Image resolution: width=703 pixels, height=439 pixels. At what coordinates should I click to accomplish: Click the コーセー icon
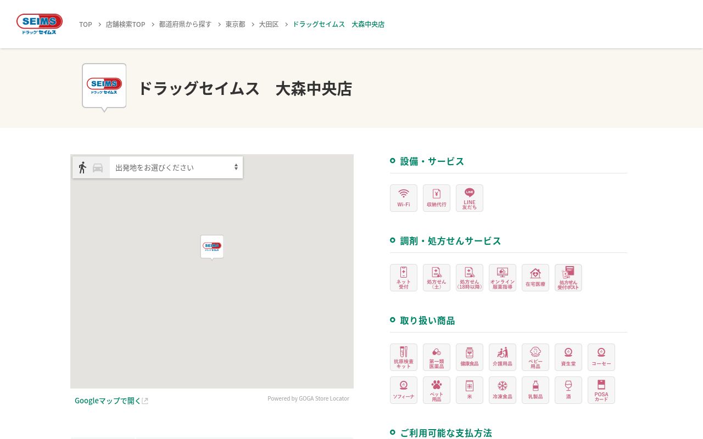pos(601,357)
